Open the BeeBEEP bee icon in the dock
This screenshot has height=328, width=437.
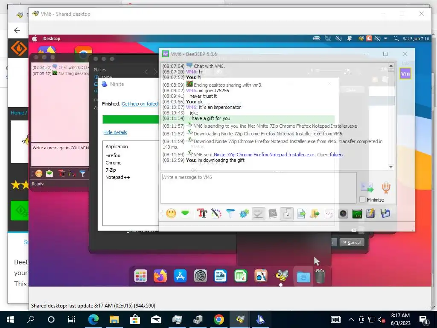click(282, 276)
